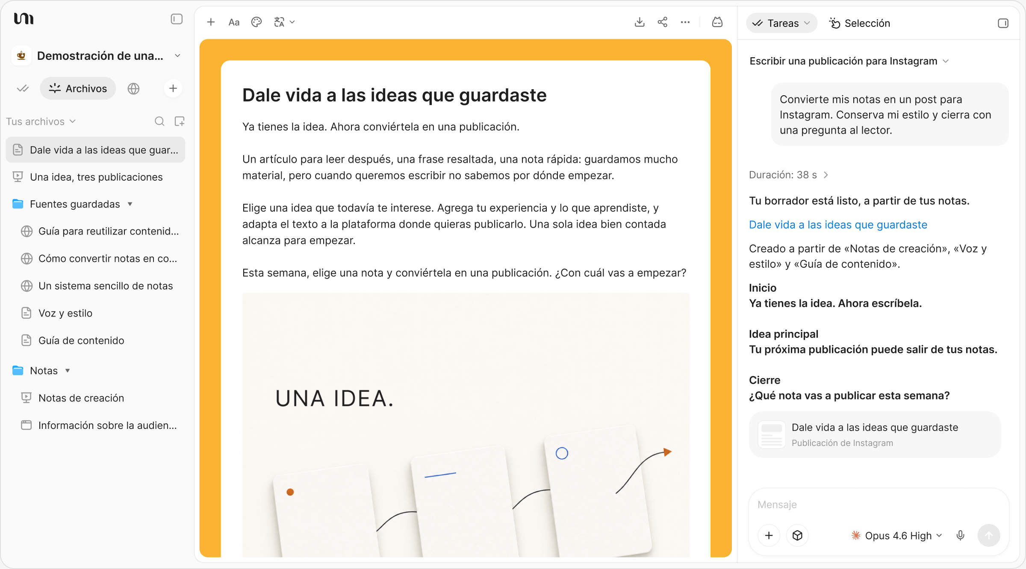Follow the Dale vida a las ideas que guardaste link
1026x569 pixels.
click(x=838, y=225)
